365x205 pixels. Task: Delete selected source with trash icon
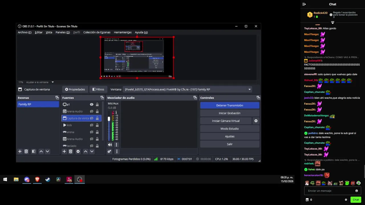click(70, 151)
